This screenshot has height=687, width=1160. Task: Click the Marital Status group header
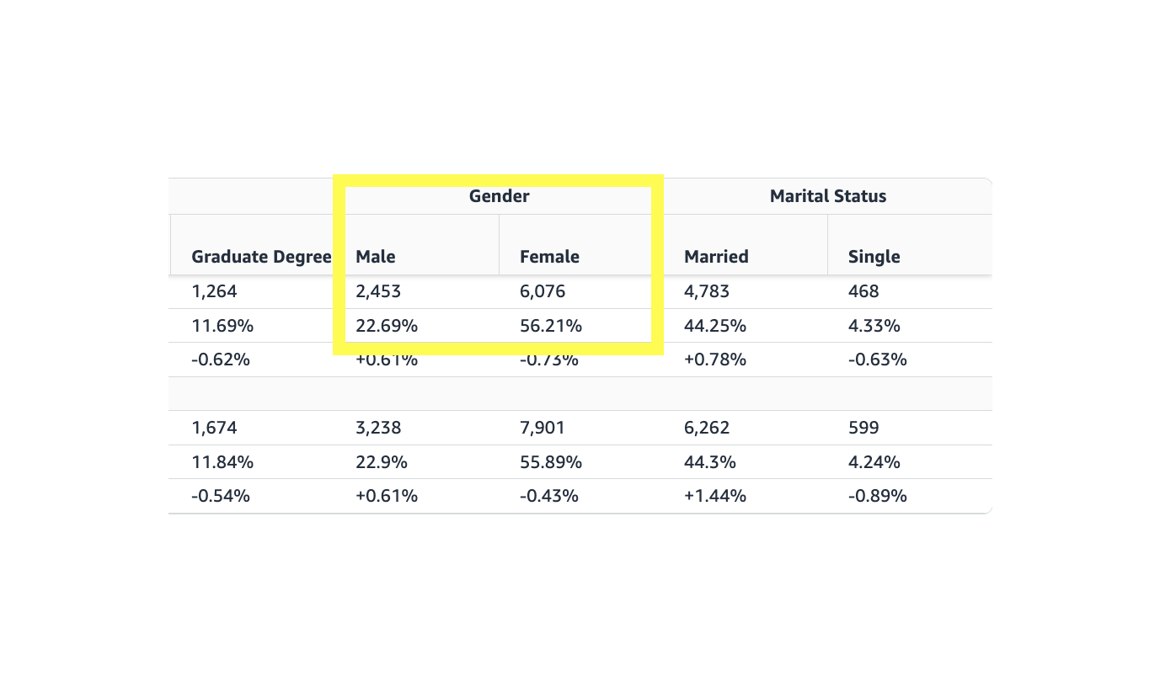coord(827,196)
